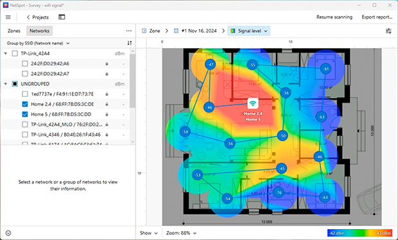Open the Zone breadcrumb
The image size is (398, 240).
coord(151,31)
